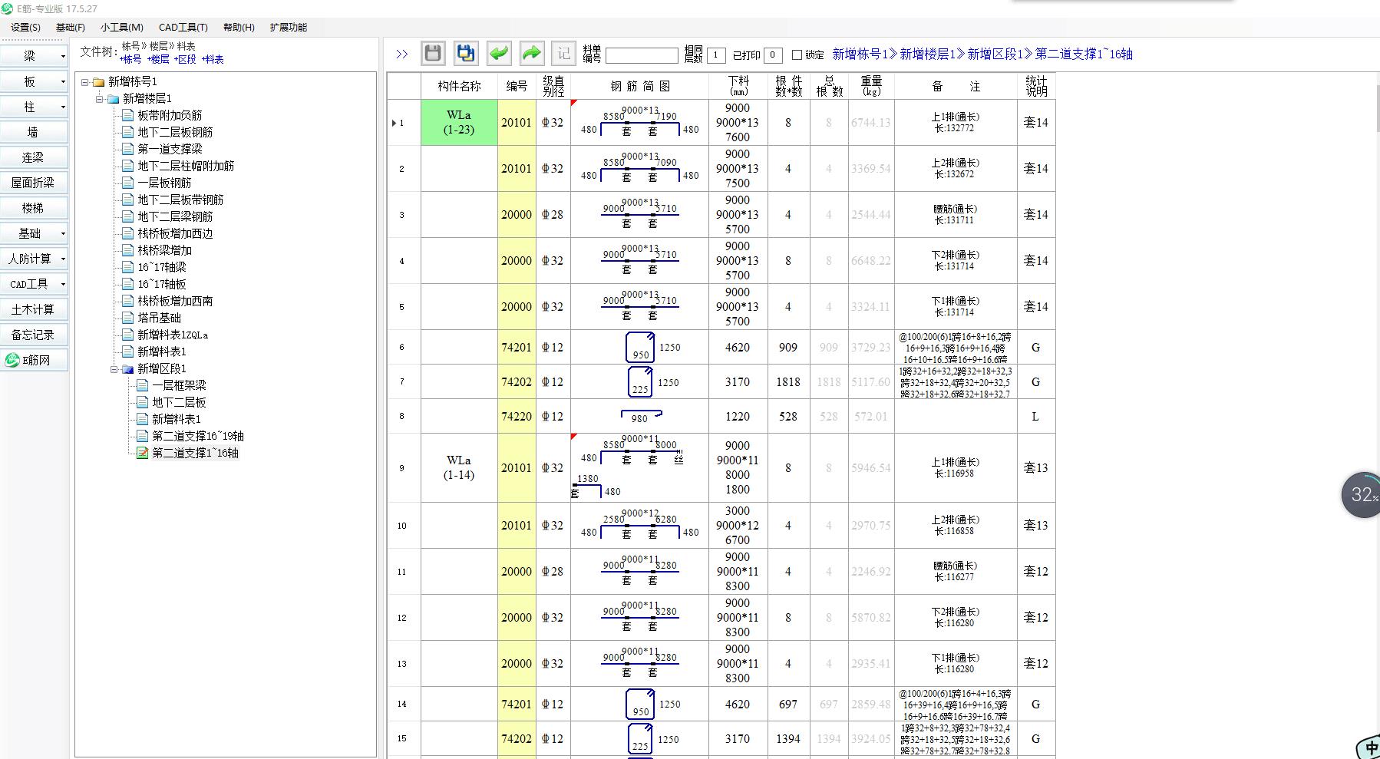The width and height of the screenshot is (1380, 759).
Task: Open the CAD工具(T) menu
Action: (183, 28)
